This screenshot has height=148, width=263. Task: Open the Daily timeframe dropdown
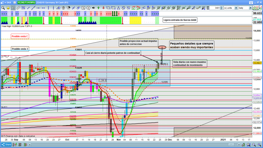[250, 8]
